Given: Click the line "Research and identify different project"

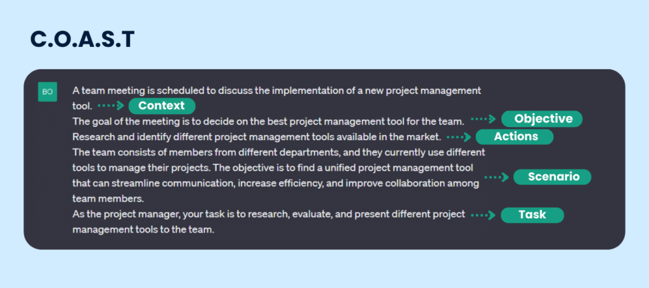Looking at the screenshot, I should 256,136.
